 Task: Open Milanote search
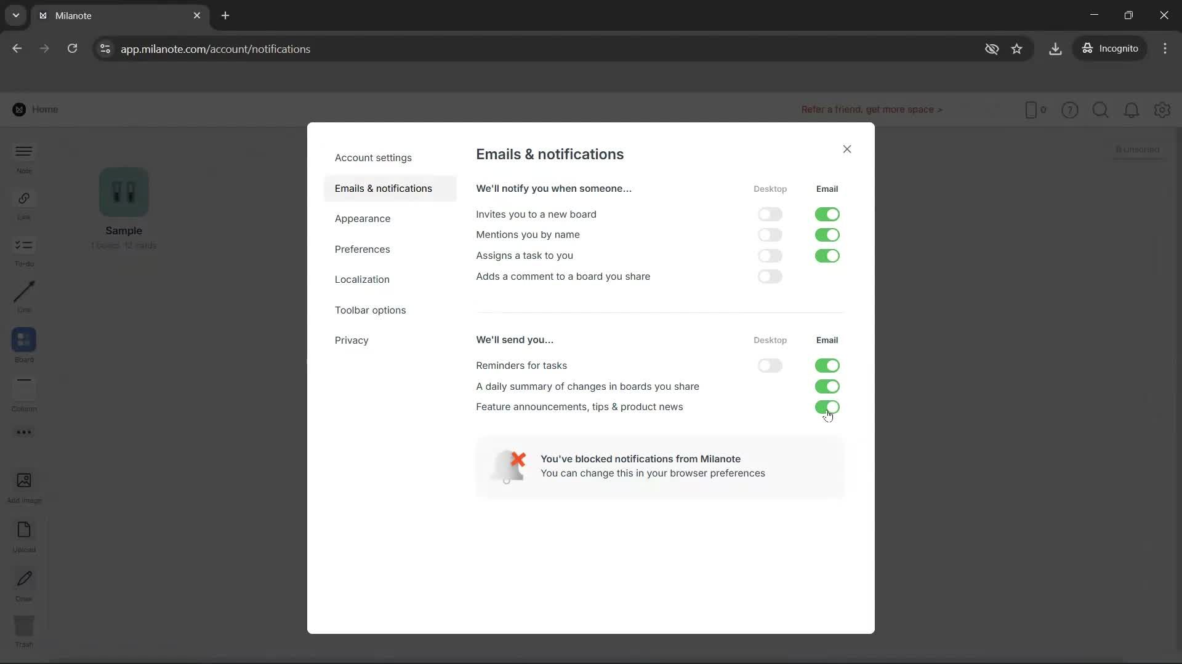(1101, 110)
